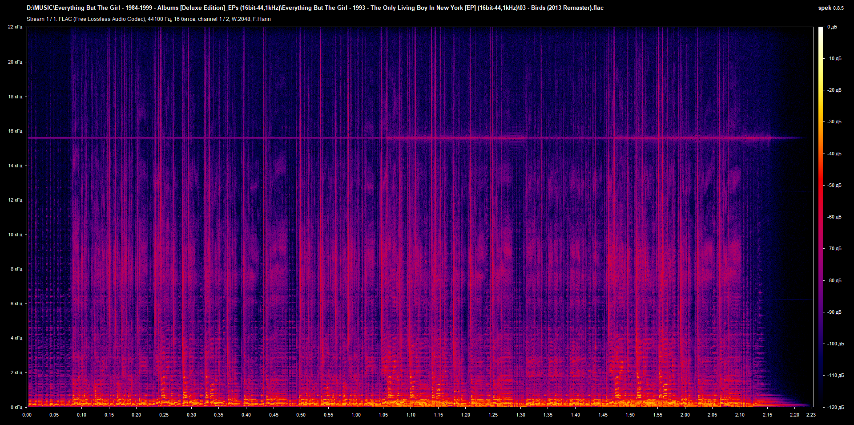854x425 pixels.
Task: Click the '0:35' time axis label
Action: coord(219,415)
